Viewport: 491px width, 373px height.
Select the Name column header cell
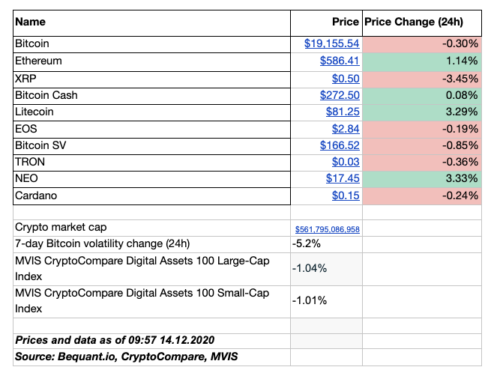150,23
